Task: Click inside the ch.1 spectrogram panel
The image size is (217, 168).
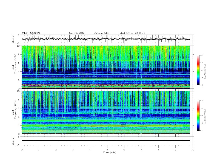Action: pos(105,67)
